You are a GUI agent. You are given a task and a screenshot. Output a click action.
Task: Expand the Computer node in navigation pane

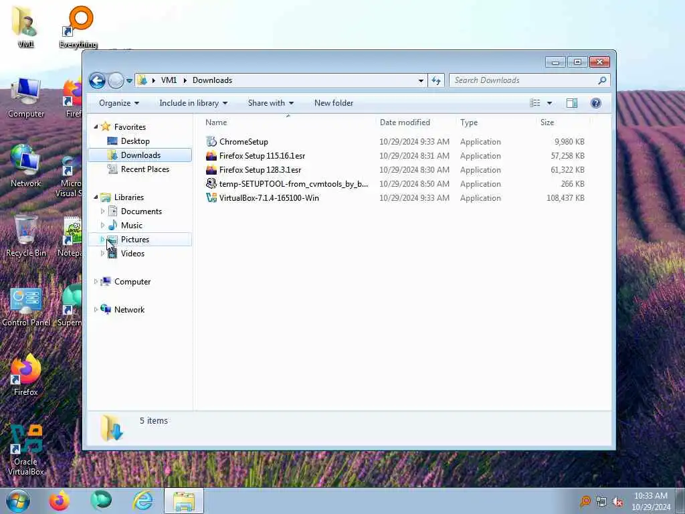pyautogui.click(x=96, y=282)
